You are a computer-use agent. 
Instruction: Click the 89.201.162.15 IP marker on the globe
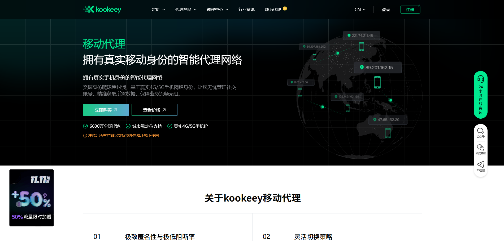(378, 67)
